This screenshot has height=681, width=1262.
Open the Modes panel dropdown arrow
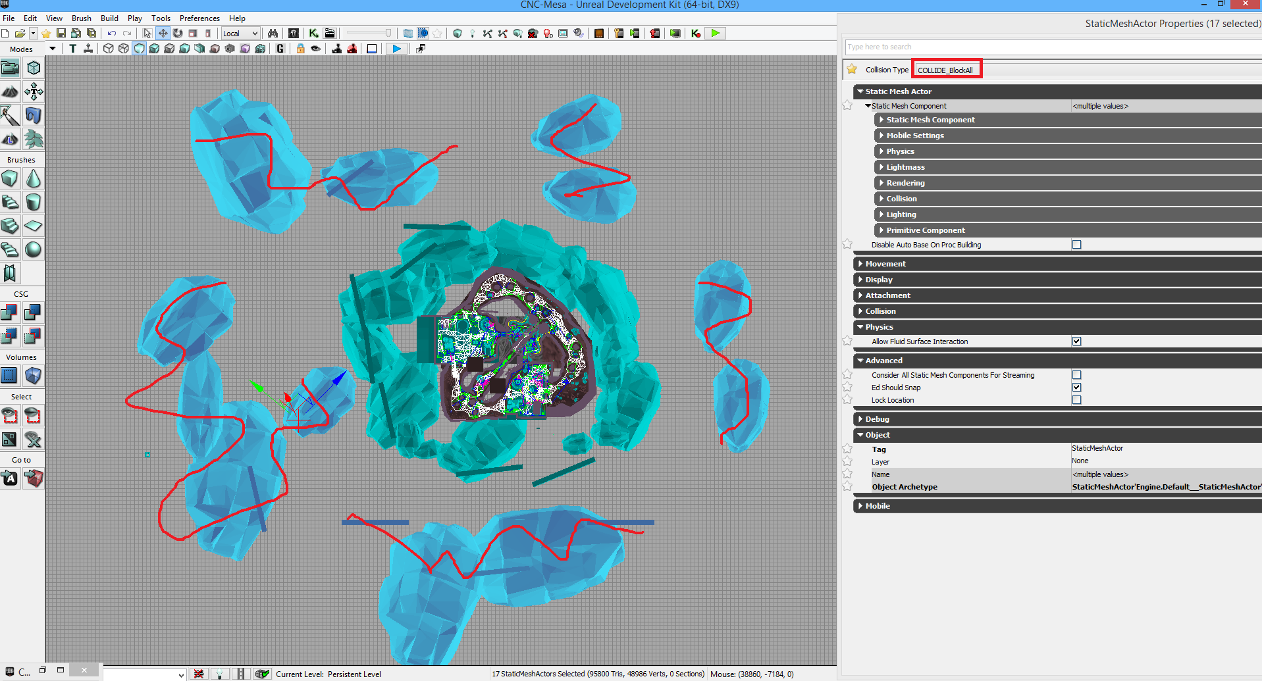pyautogui.click(x=52, y=49)
